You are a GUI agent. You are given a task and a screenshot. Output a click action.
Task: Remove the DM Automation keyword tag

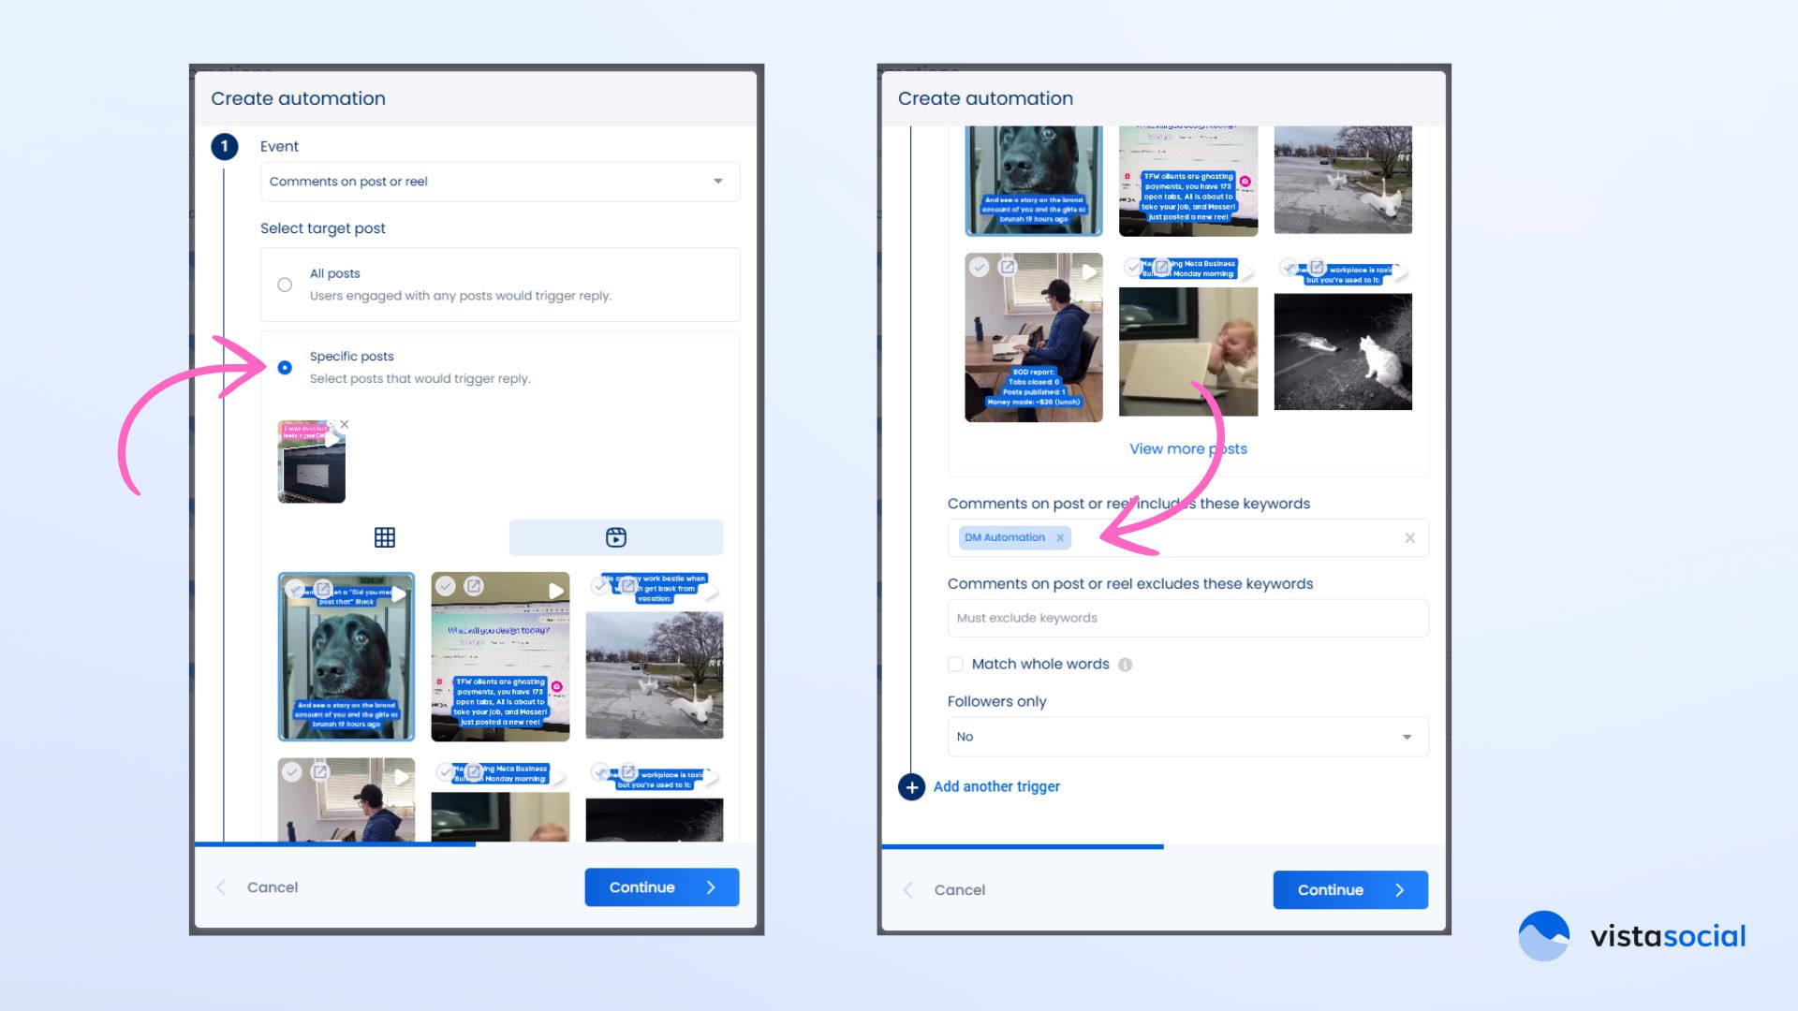[x=1060, y=538]
